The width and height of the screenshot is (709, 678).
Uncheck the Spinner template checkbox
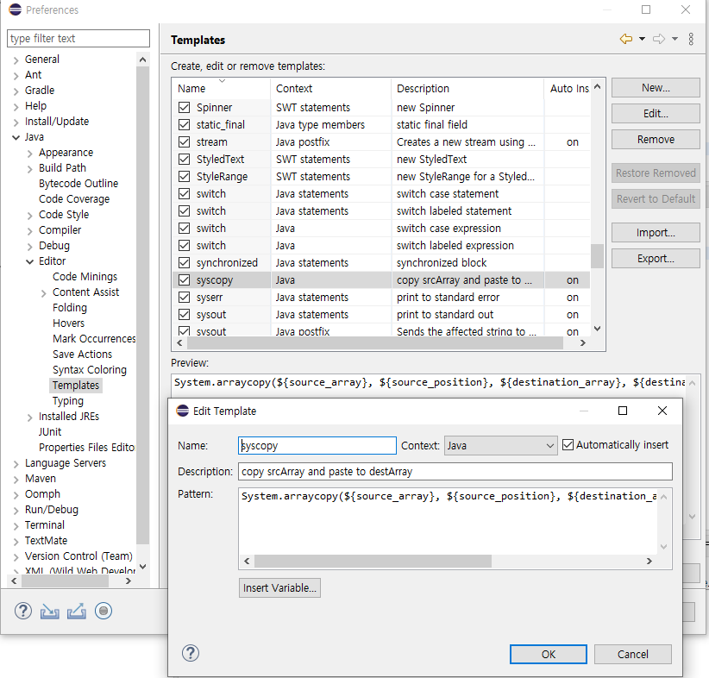[184, 107]
